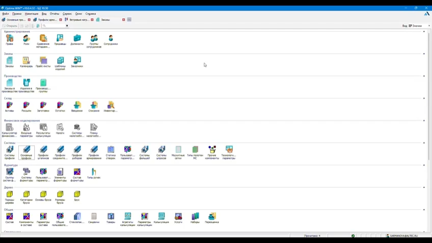Collapse the Системы section
The image size is (432, 243).
pos(424,143)
